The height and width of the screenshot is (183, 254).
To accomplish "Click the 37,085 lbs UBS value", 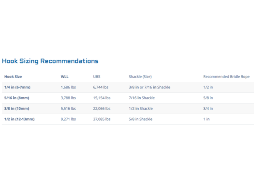I will tap(102, 119).
